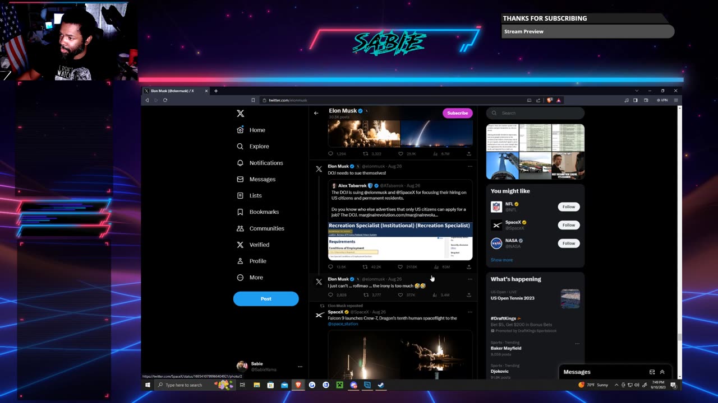Click the twitter.com address bar
The height and width of the screenshot is (403, 718).
coord(394,100)
